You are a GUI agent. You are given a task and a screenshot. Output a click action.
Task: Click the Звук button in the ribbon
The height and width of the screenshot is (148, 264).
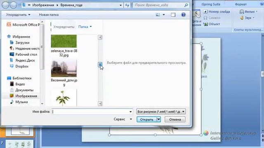click(247, 18)
